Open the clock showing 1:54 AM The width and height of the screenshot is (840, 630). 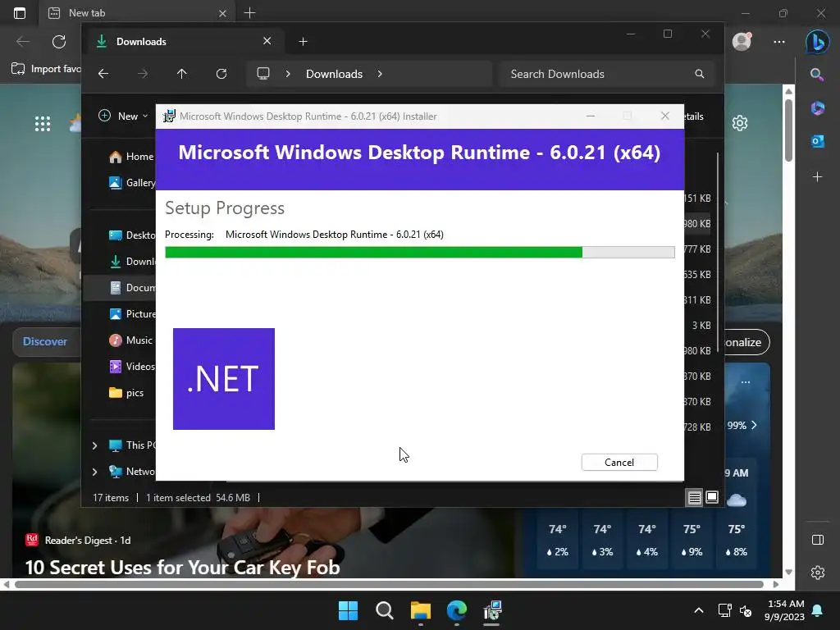click(x=785, y=610)
